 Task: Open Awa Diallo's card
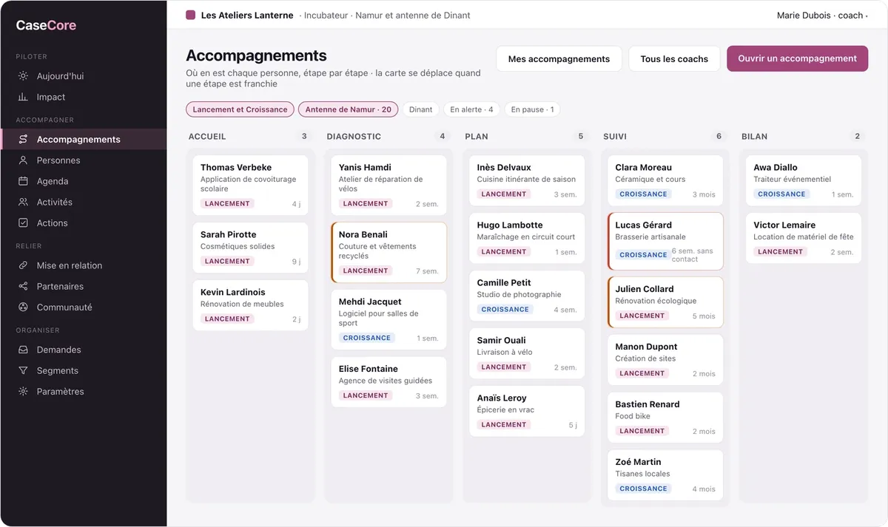(x=804, y=180)
